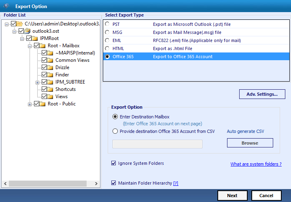Select 'Export as Mail Message(.msg) file' text
The image size is (291, 202).
[187, 32]
